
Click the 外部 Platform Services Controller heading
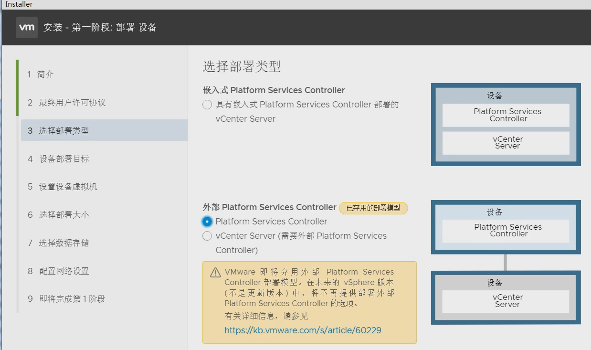[269, 207]
